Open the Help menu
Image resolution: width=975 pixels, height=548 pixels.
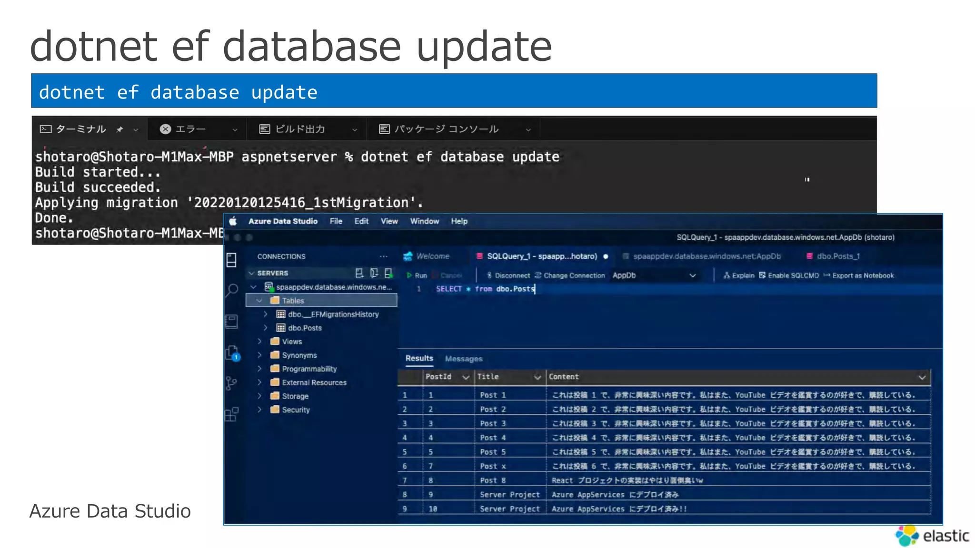[459, 221]
